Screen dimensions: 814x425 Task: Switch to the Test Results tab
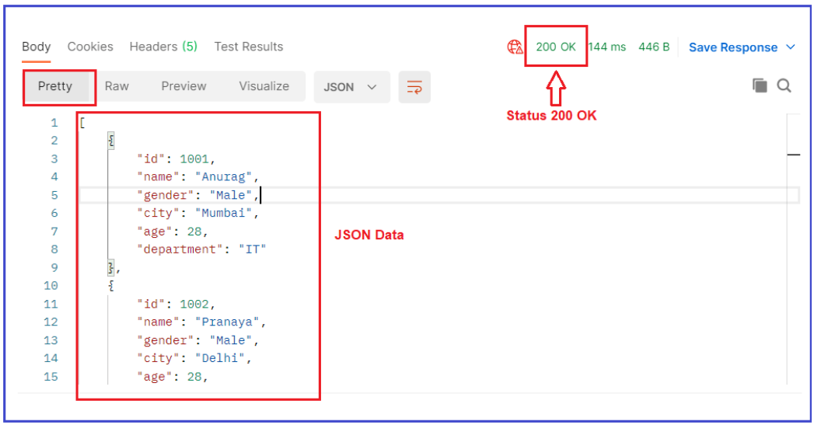[249, 47]
